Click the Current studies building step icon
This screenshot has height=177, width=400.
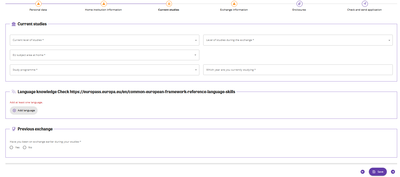[x=169, y=4]
